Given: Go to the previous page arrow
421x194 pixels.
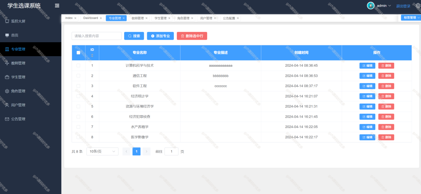Looking at the screenshot, I should (127, 151).
